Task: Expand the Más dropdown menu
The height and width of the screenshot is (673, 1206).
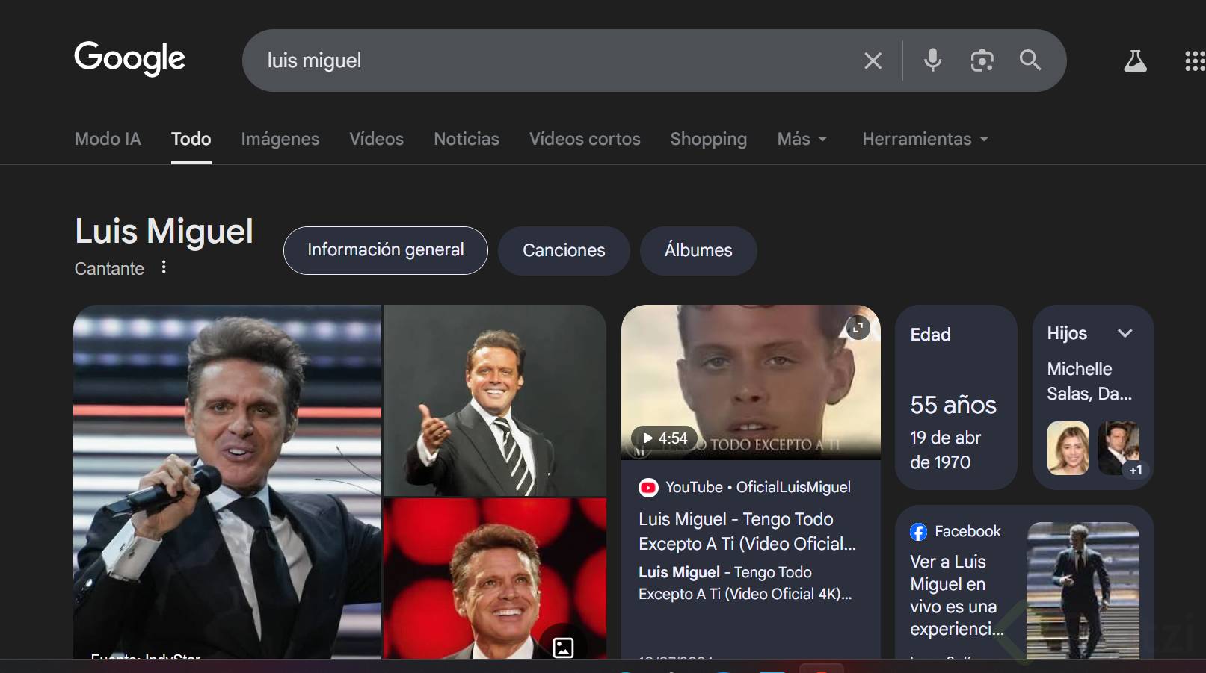Action: click(802, 139)
